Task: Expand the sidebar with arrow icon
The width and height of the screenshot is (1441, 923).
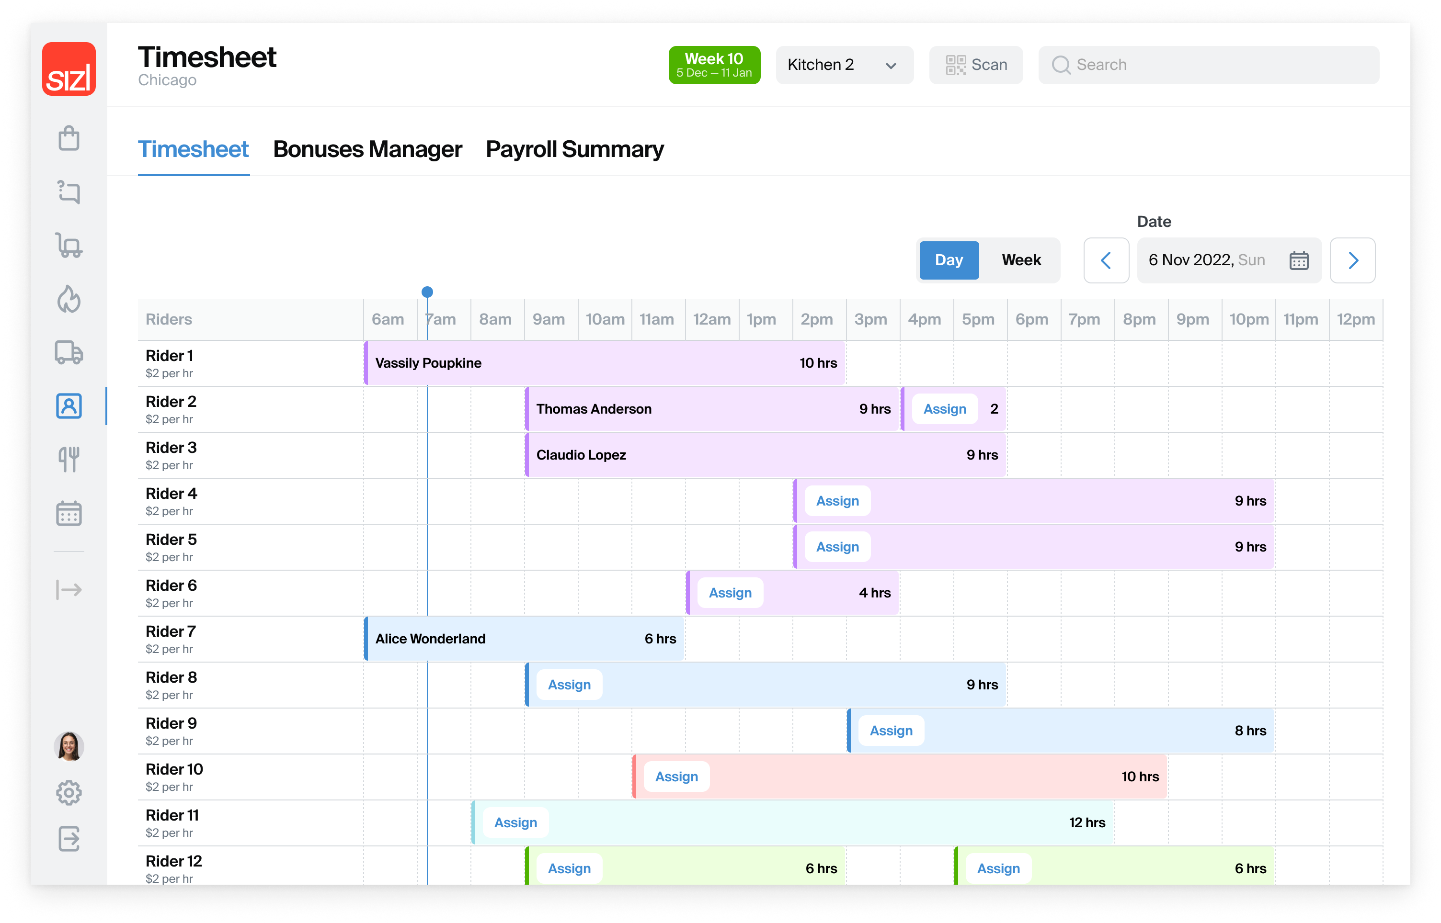Action: 69,590
